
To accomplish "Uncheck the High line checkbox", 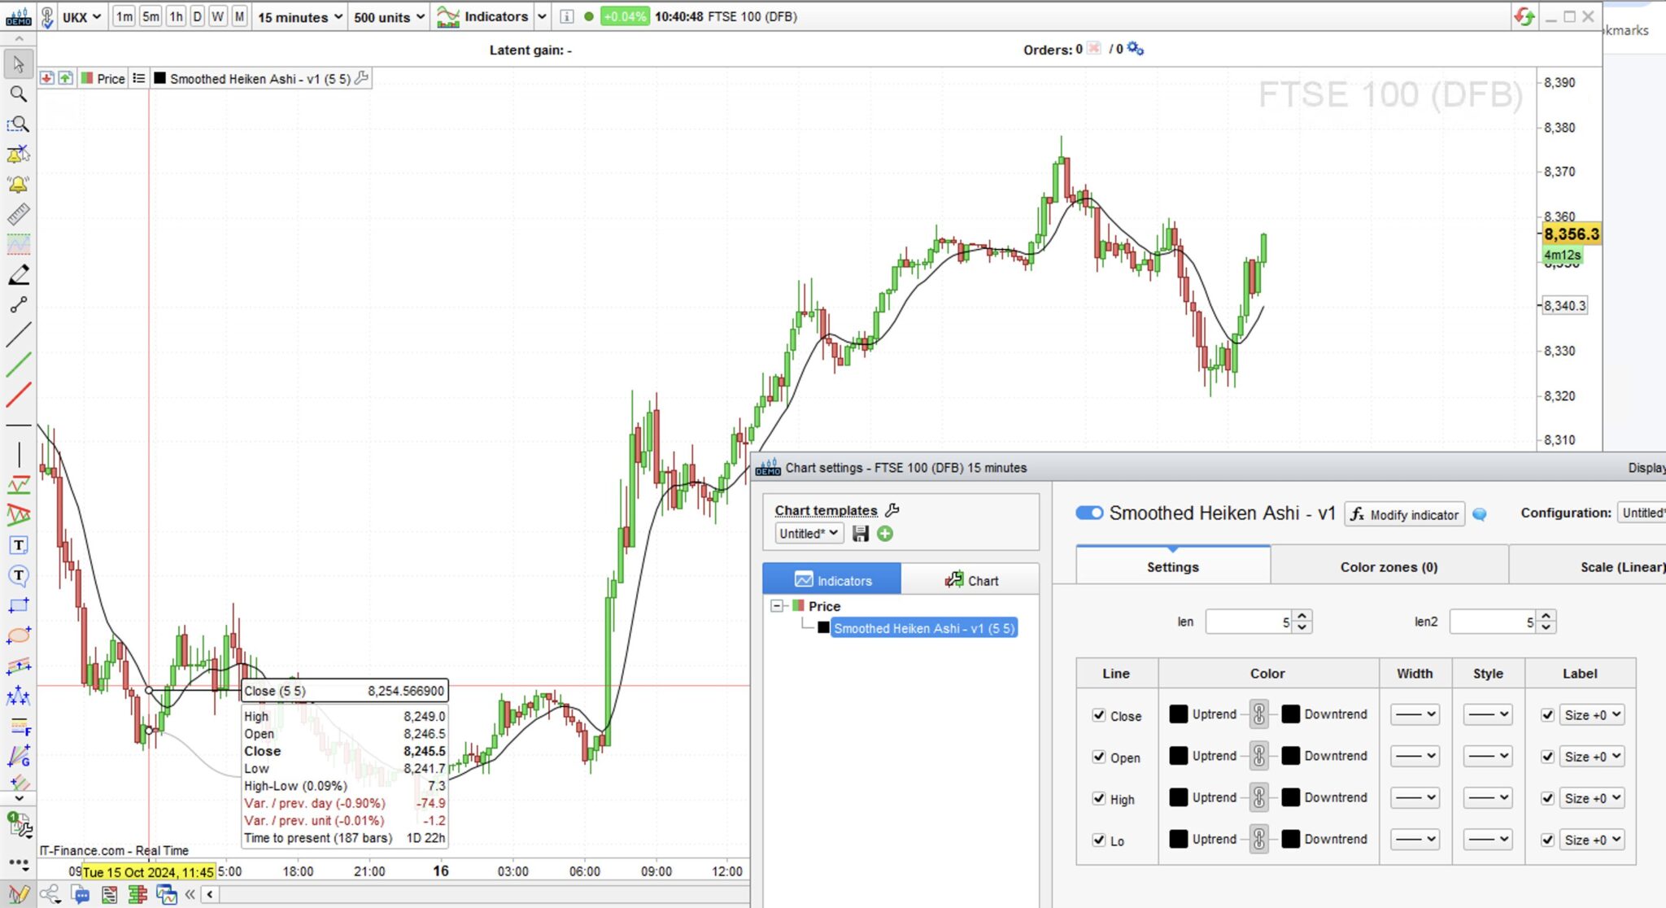I will point(1099,799).
